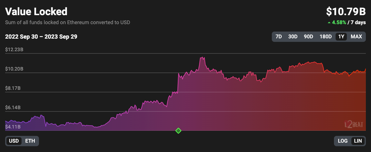Screen dimensions: 371x152
Task: Expand chart to MAX range
Action: (356, 37)
